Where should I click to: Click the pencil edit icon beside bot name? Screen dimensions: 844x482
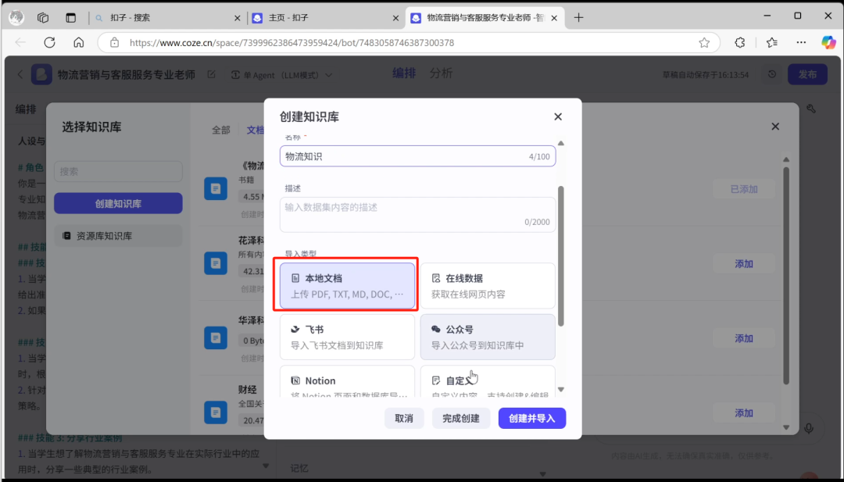coord(211,74)
